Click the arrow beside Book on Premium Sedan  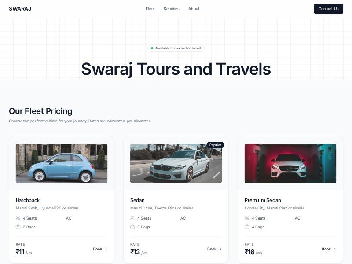(334, 249)
